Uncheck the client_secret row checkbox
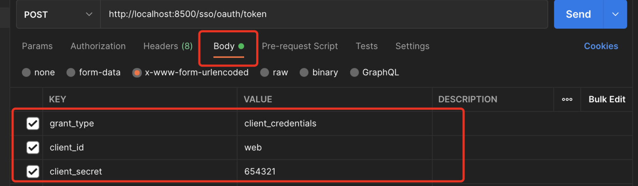Viewport: 638px width, 186px height. point(33,171)
